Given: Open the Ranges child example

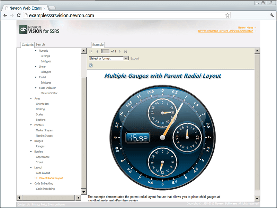Looking at the screenshot, I should point(40,146).
